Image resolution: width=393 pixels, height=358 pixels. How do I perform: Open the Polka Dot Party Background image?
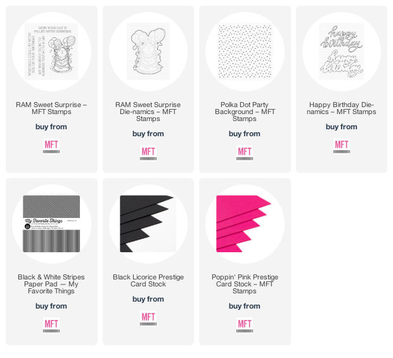[x=245, y=51]
